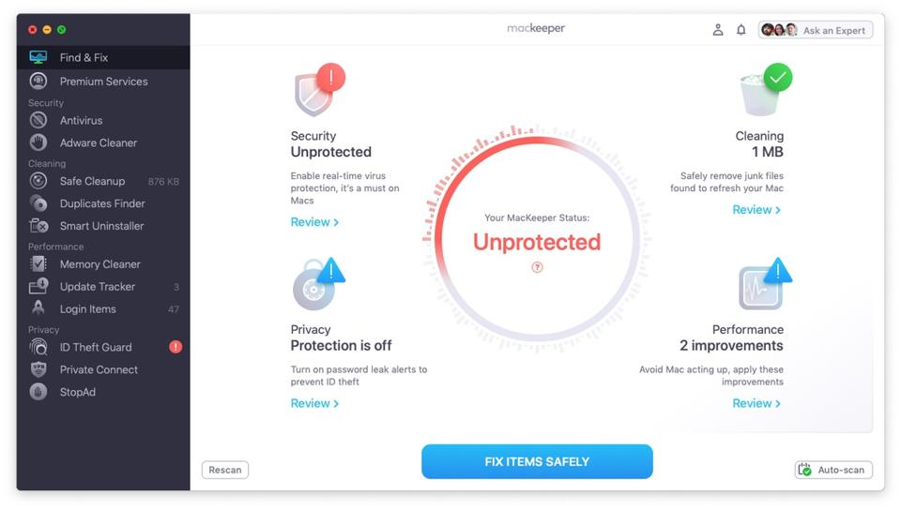Go to Memory Cleaner in sidebar
The image size is (901, 510).
click(x=99, y=264)
